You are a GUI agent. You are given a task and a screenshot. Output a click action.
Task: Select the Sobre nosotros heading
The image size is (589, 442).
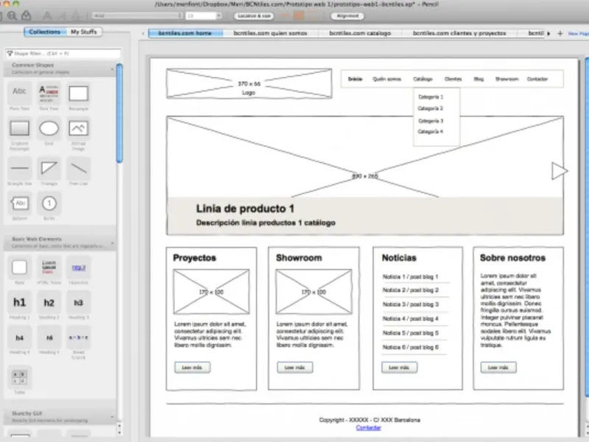pyautogui.click(x=512, y=258)
